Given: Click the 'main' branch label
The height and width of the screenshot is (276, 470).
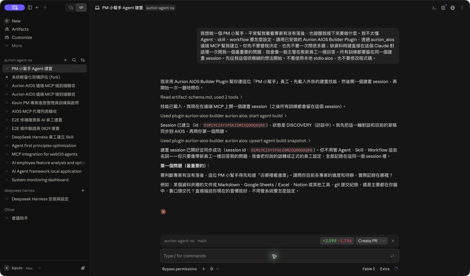Looking at the screenshot, I should pyautogui.click(x=202, y=241).
